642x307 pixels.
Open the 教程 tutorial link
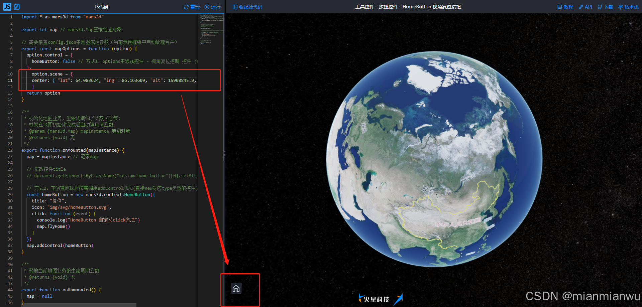(565, 7)
